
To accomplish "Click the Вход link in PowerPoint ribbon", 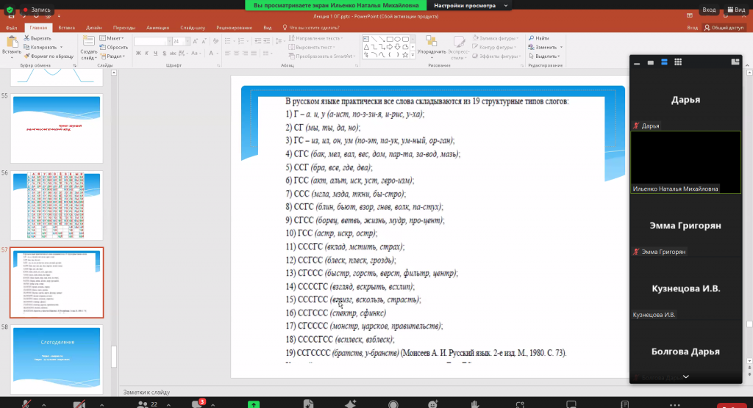I will pyautogui.click(x=692, y=28).
